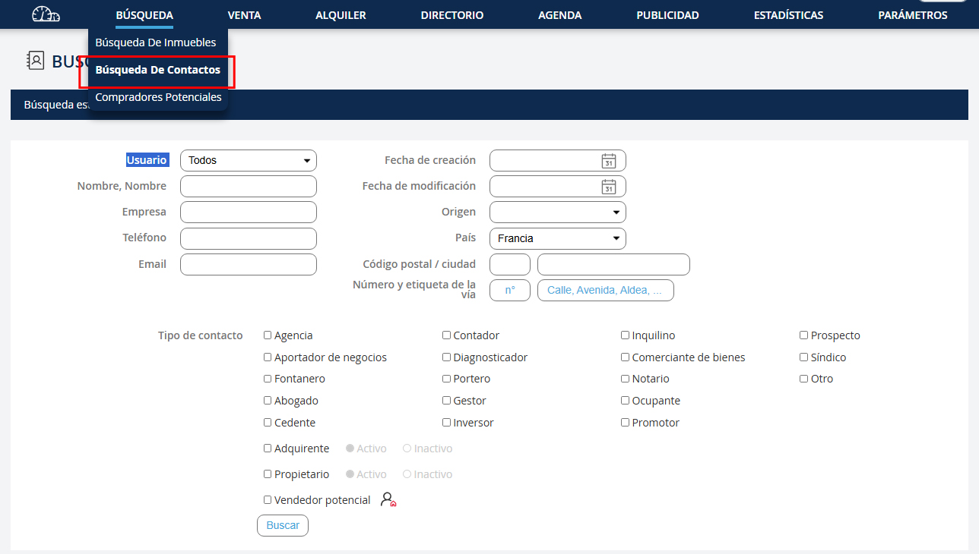Screen dimensions: 979x554
Task: Click the Email input field
Action: click(x=248, y=264)
